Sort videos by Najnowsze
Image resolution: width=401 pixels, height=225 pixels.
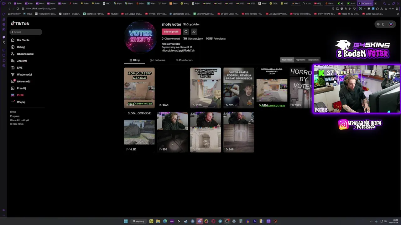[x=287, y=60]
